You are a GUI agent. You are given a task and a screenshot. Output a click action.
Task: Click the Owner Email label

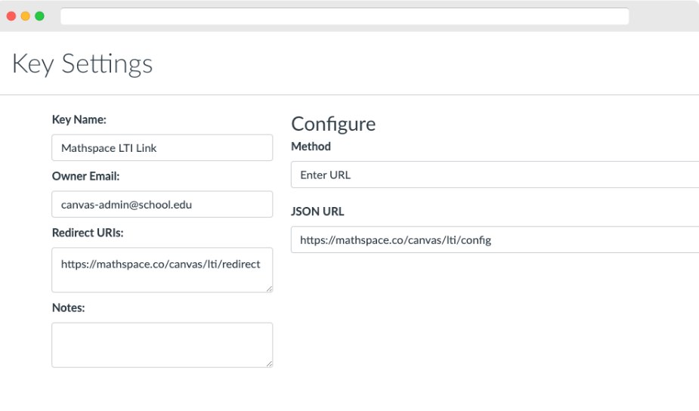click(85, 176)
